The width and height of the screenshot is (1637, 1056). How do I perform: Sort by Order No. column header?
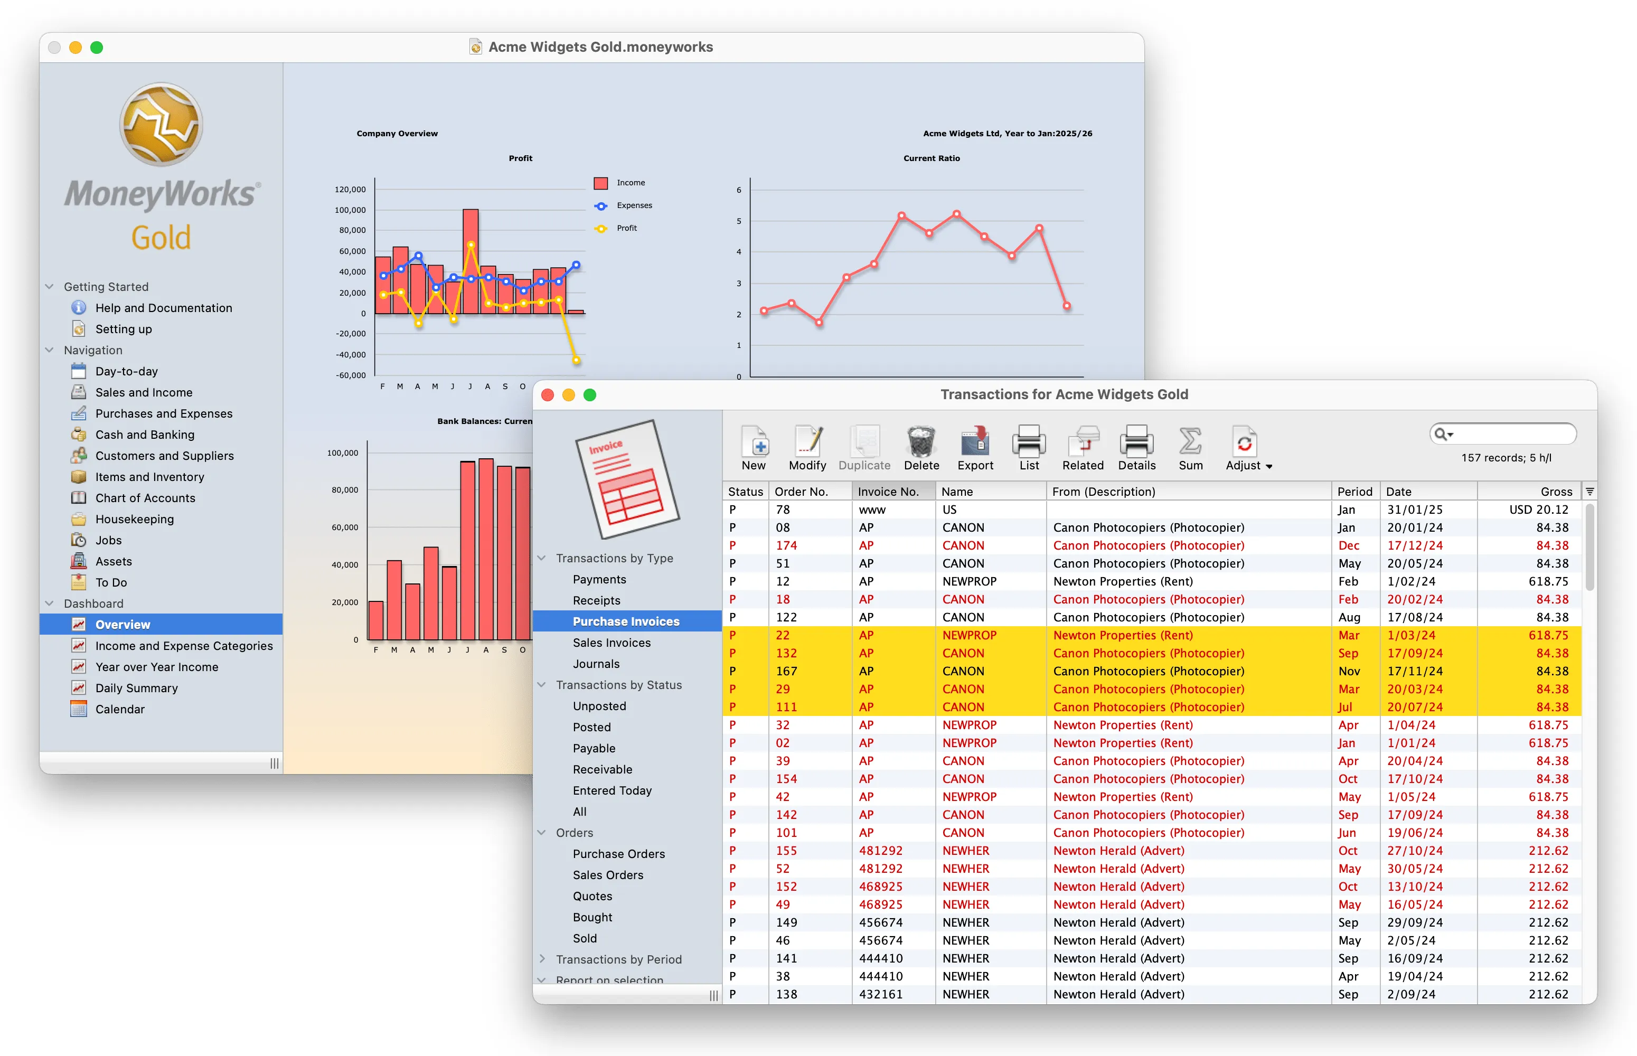click(x=810, y=491)
